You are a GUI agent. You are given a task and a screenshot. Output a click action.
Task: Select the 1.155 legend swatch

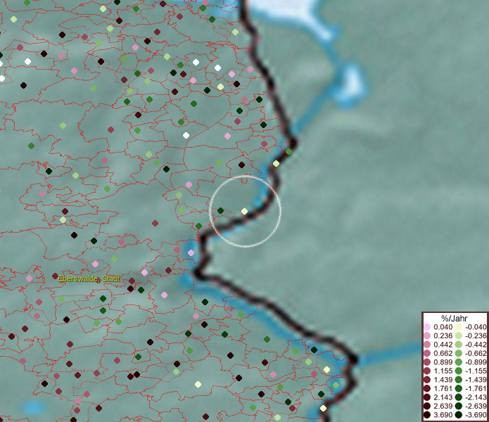pyautogui.click(x=427, y=371)
